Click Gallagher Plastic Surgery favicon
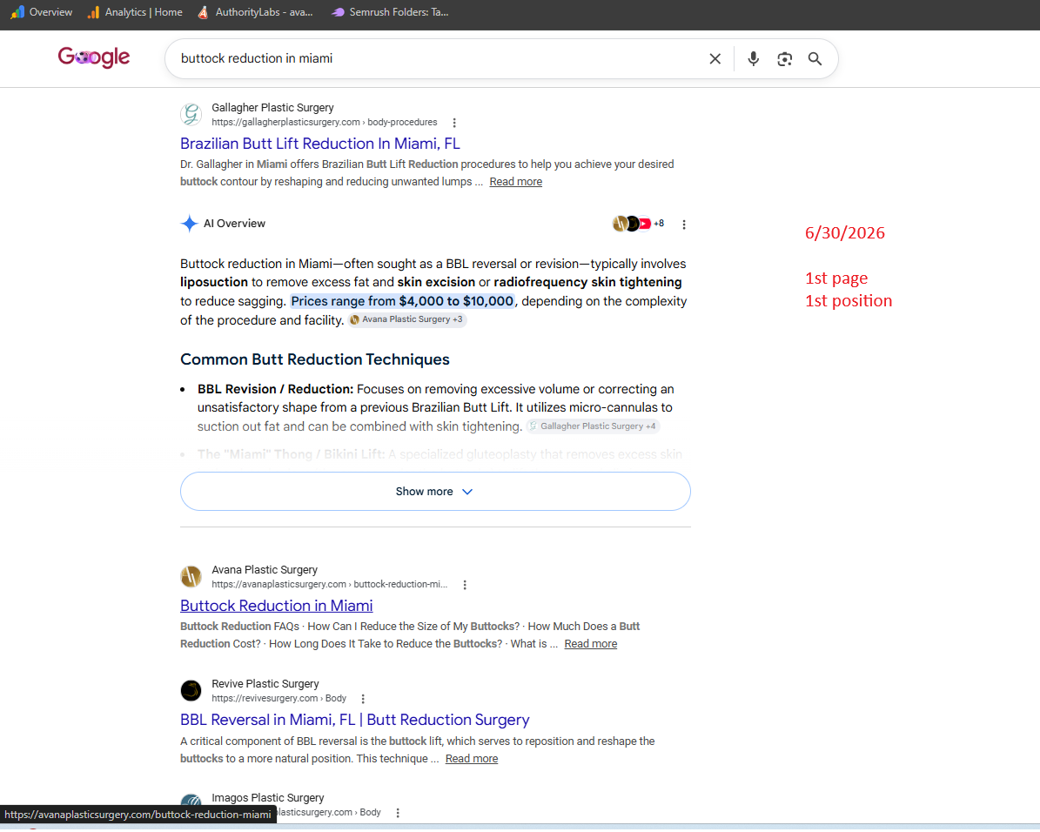Viewport: 1040px width, 832px height. point(191,115)
